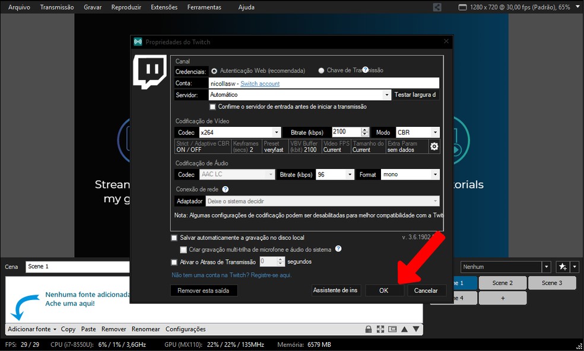This screenshot has width=584, height=351.
Task: Click the Cena name field Scene 1
Action: [78, 266]
